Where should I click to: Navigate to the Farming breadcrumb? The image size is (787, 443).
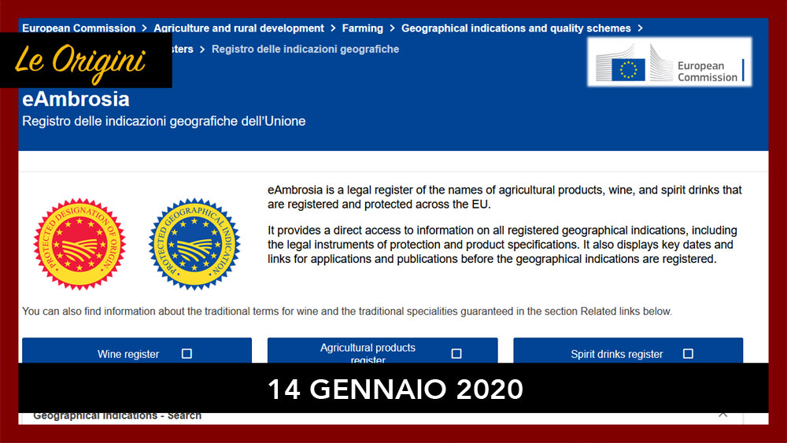[x=362, y=28]
